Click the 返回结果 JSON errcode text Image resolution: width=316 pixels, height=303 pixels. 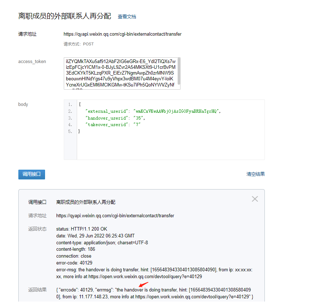155,293
